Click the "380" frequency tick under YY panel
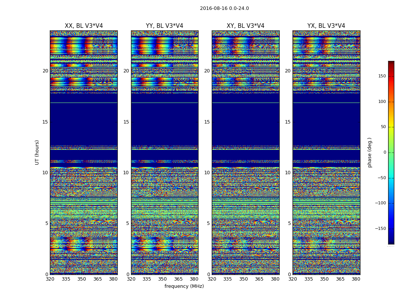The width and height of the screenshot is (400, 305). 194,279
